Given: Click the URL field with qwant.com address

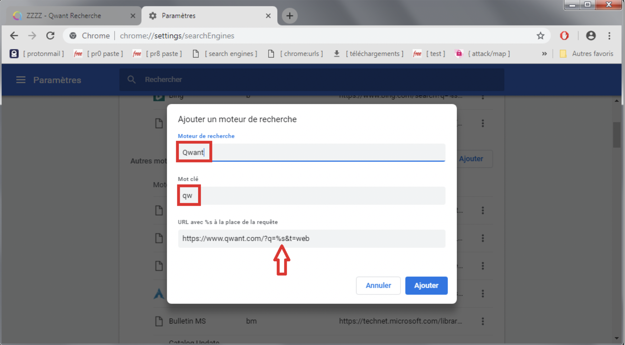Looking at the screenshot, I should pos(312,239).
